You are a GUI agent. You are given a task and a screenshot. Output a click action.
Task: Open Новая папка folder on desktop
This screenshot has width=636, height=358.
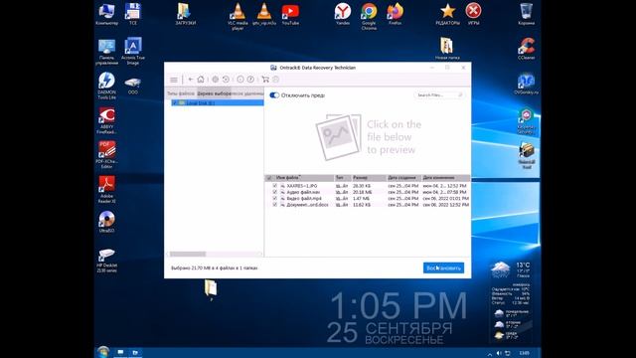(x=447, y=49)
